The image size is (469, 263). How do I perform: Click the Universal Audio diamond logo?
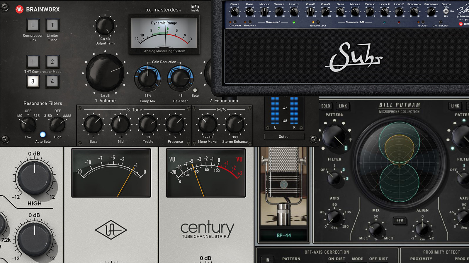click(x=111, y=230)
